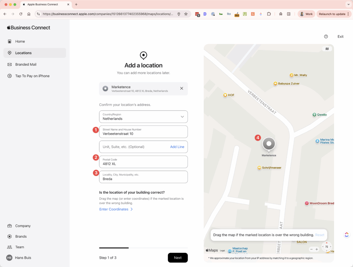Open Tap To Pay on iPhone
Image resolution: width=353 pixels, height=267 pixels.
pyautogui.click(x=32, y=76)
